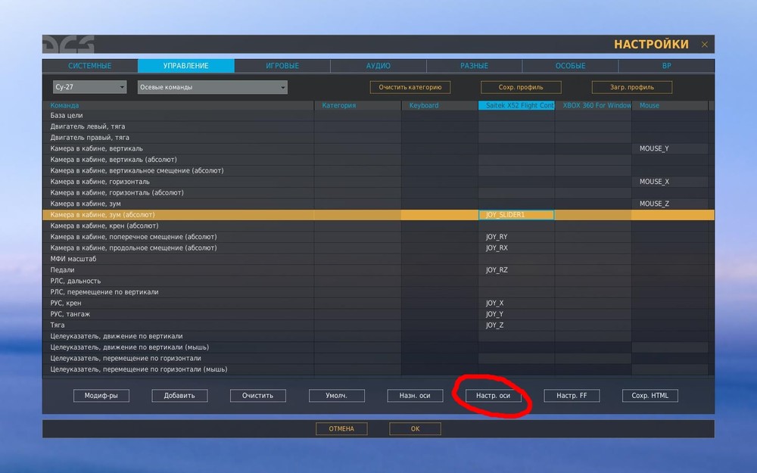Click the JOY_RY assignment cell
The height and width of the screenshot is (473, 757).
pos(516,237)
